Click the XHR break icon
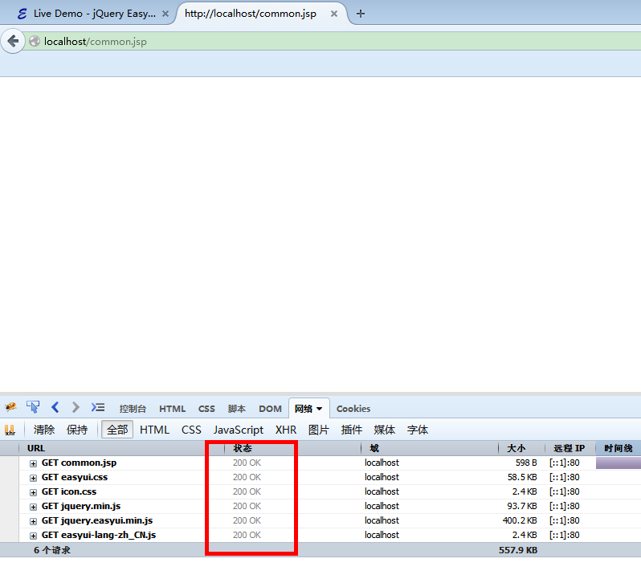 coord(10,430)
